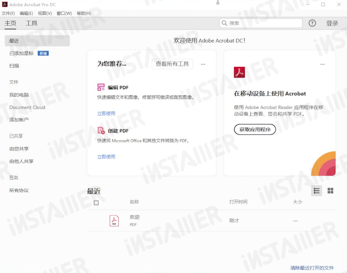Click the 获取应用程序 button
Image resolution: width=347 pixels, height=273 pixels.
255,129
